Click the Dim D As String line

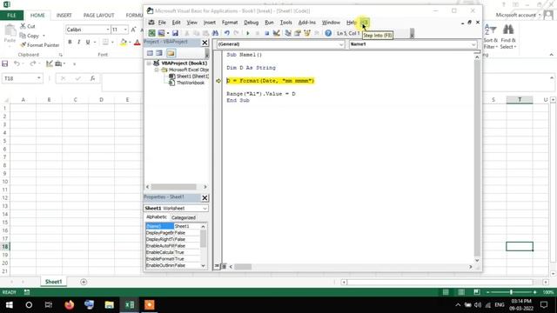(252, 68)
